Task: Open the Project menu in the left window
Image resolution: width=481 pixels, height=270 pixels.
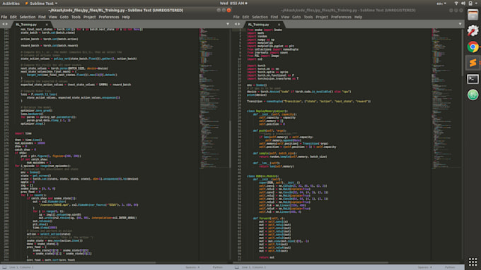Action: [x=90, y=17]
